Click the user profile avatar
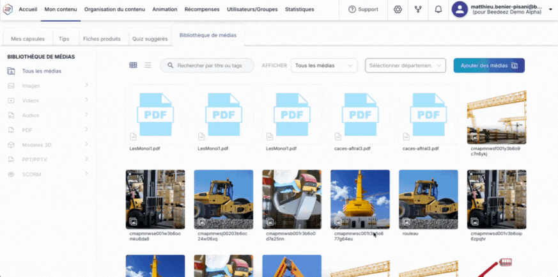This screenshot has height=277, width=558. [x=460, y=10]
